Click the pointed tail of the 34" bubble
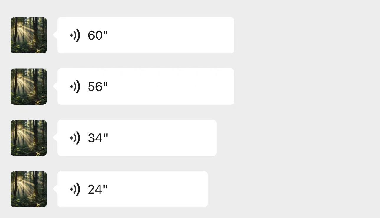This screenshot has height=218, width=380. (x=55, y=137)
